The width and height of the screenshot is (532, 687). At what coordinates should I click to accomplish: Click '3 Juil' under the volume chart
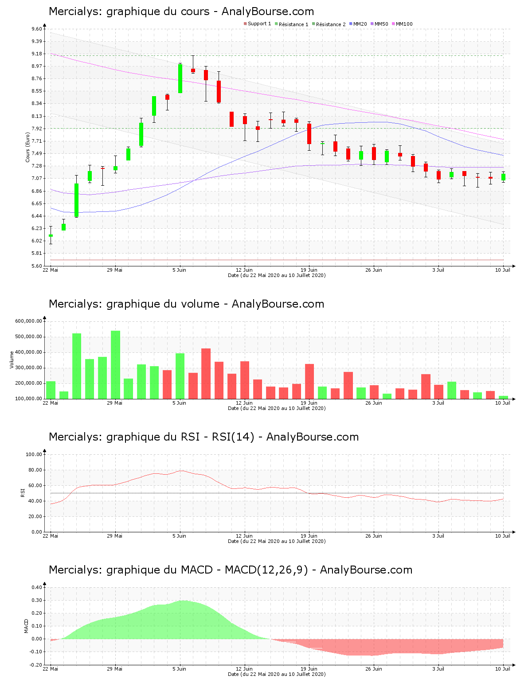[x=438, y=403]
